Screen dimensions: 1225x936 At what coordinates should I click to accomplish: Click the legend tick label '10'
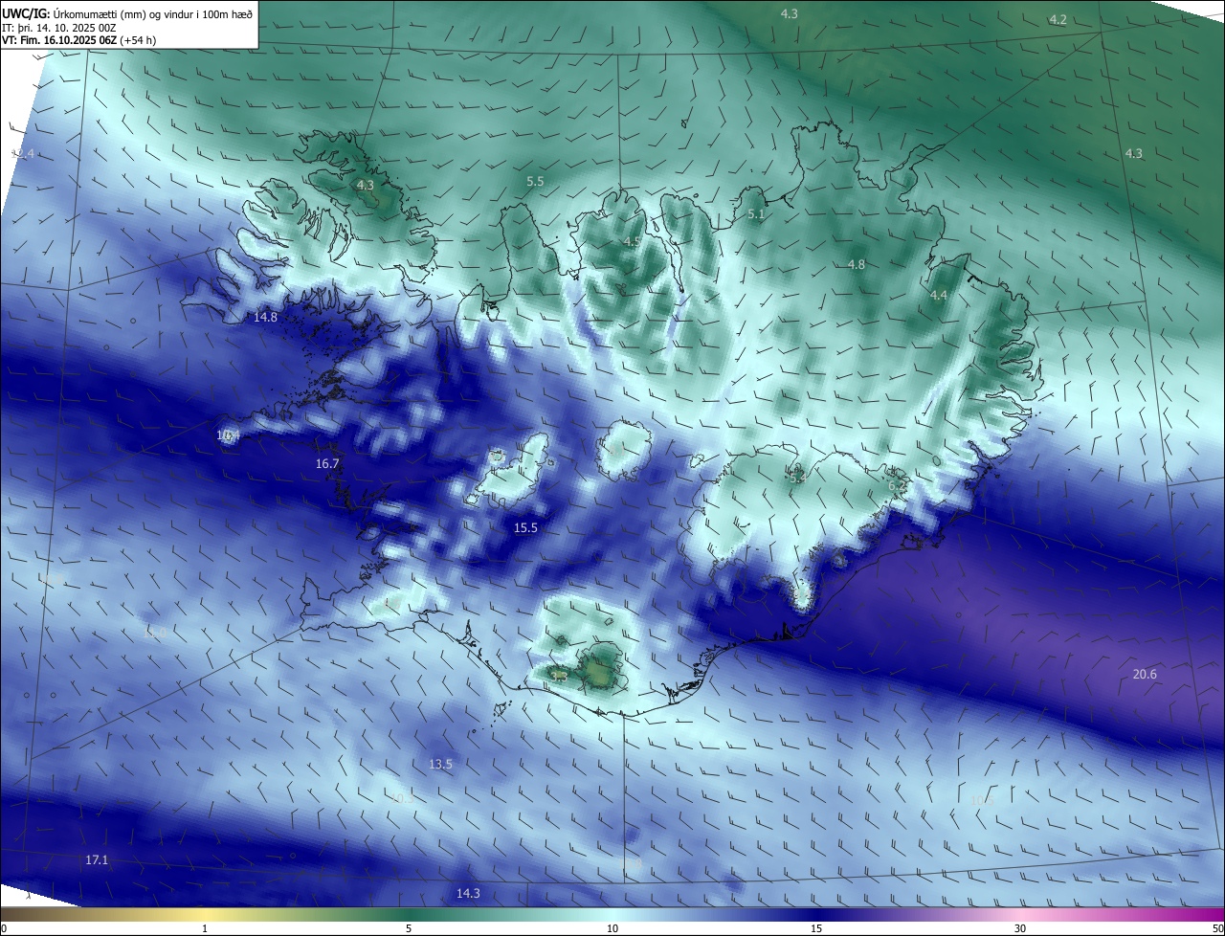coord(612,929)
